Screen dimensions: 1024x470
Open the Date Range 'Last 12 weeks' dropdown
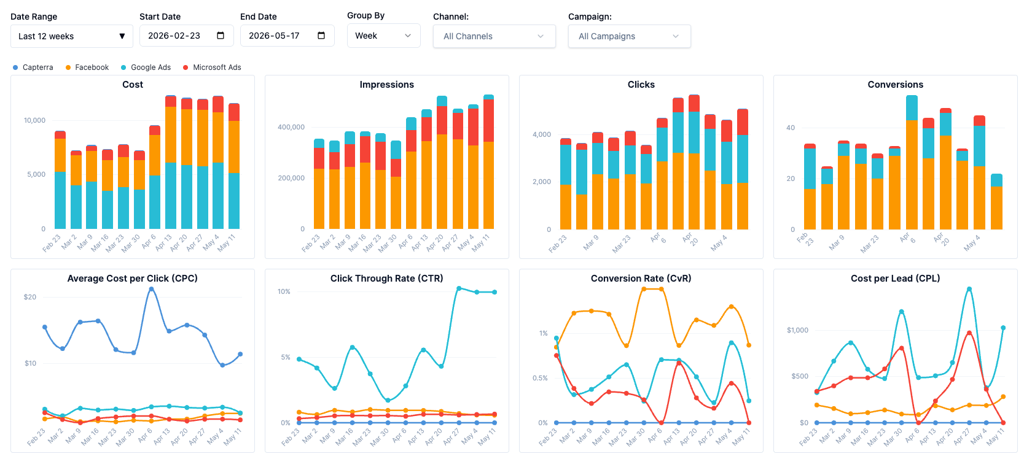coord(72,36)
